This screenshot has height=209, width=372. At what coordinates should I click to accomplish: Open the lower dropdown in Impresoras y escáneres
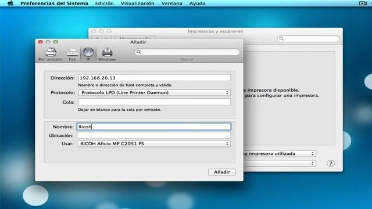(x=280, y=163)
